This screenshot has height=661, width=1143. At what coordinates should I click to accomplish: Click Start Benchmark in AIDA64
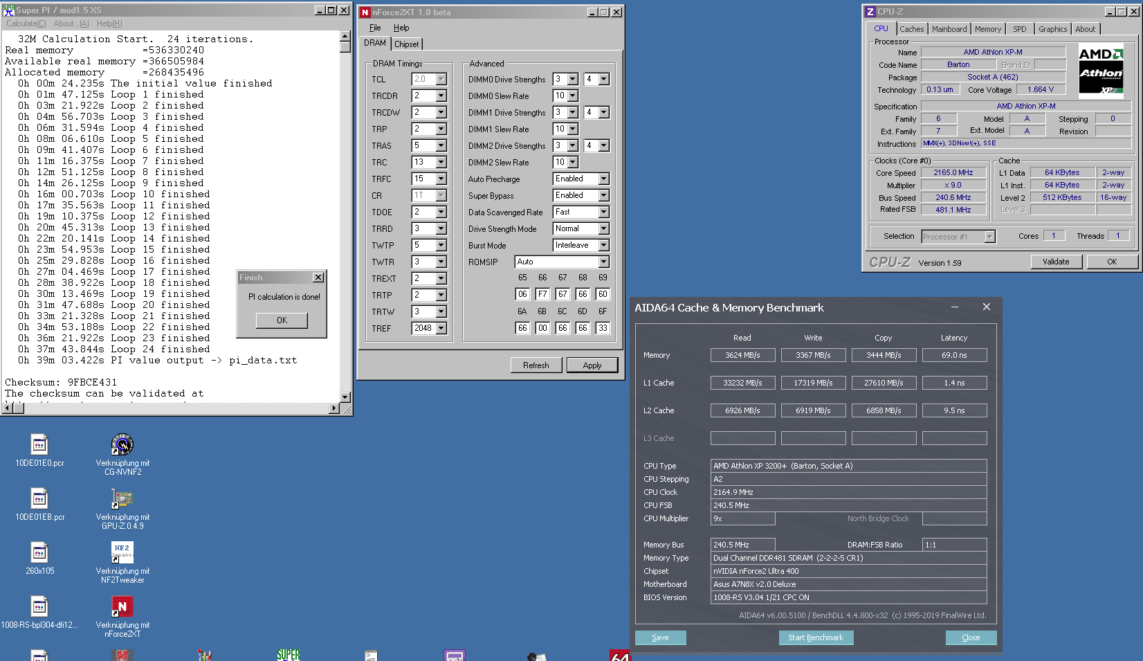point(816,637)
